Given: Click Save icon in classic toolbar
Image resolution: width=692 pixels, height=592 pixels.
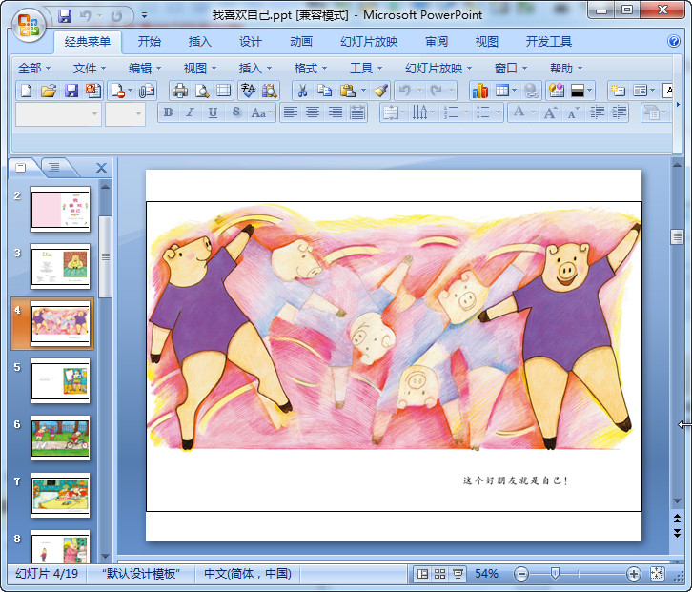Looking at the screenshot, I should point(71,91).
